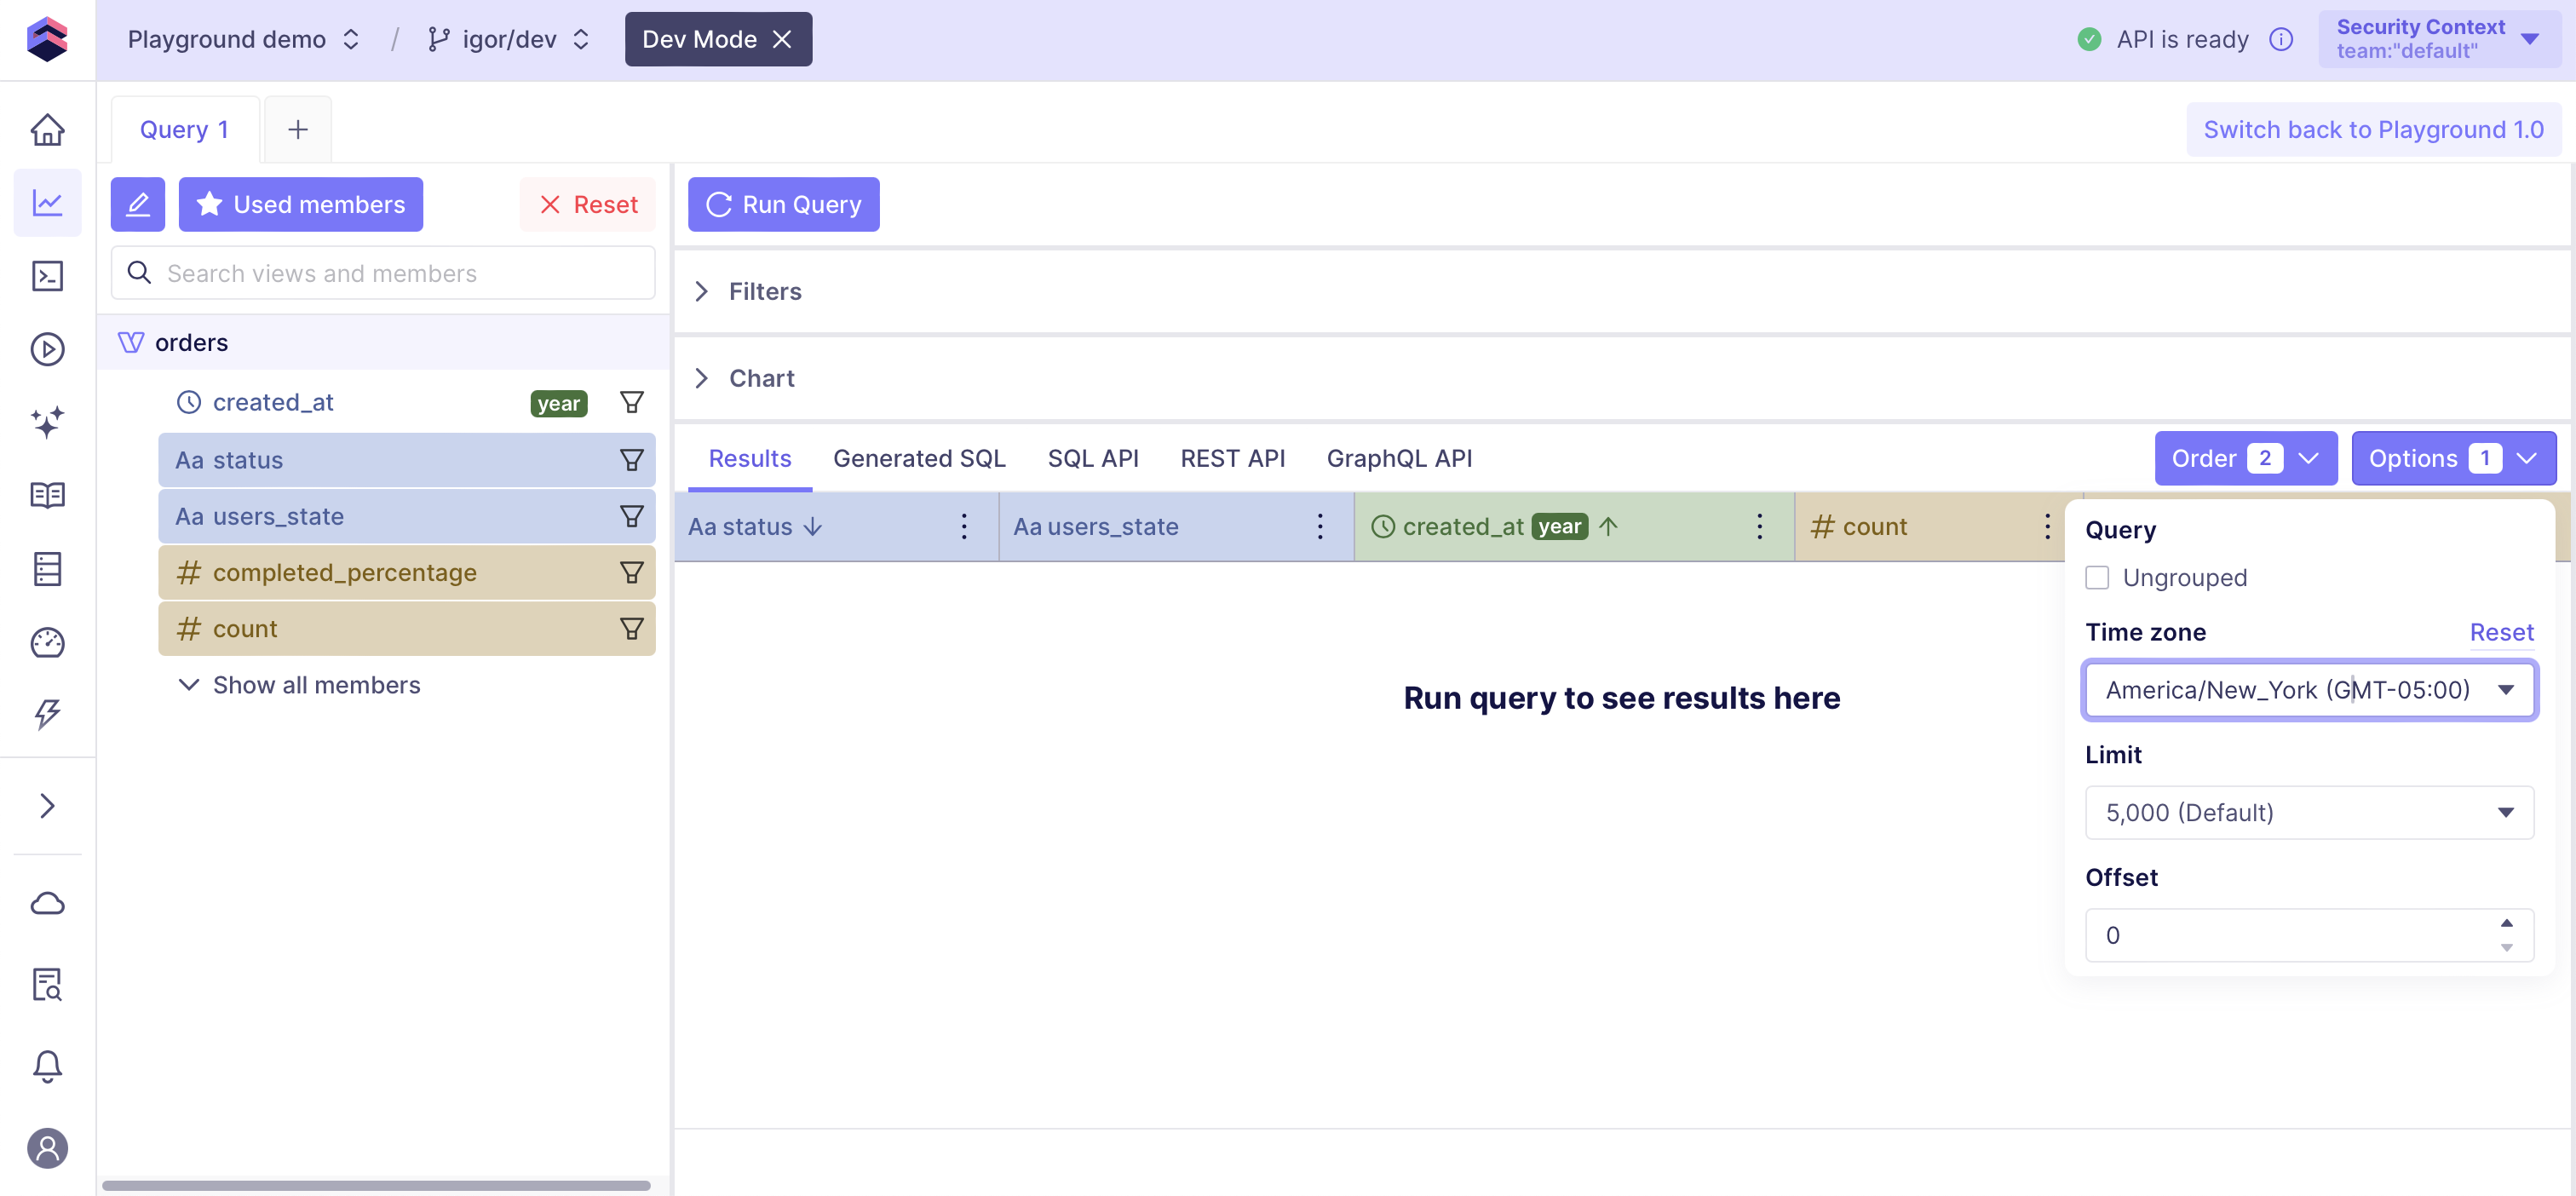Open the Home icon in sidebar

[47, 130]
